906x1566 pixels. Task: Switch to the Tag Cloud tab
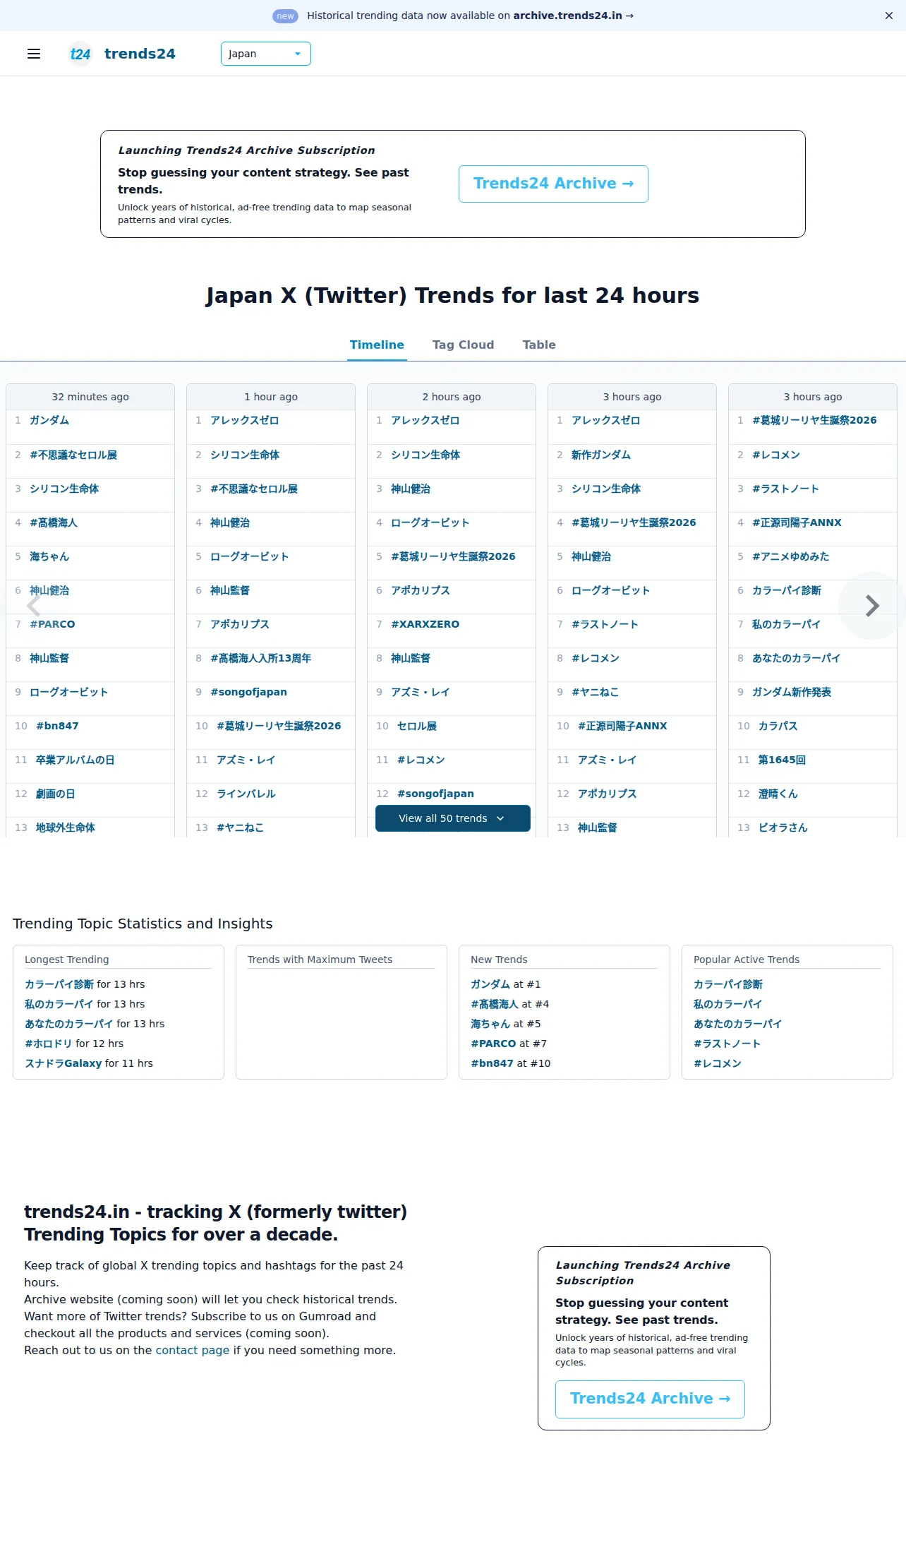point(463,345)
